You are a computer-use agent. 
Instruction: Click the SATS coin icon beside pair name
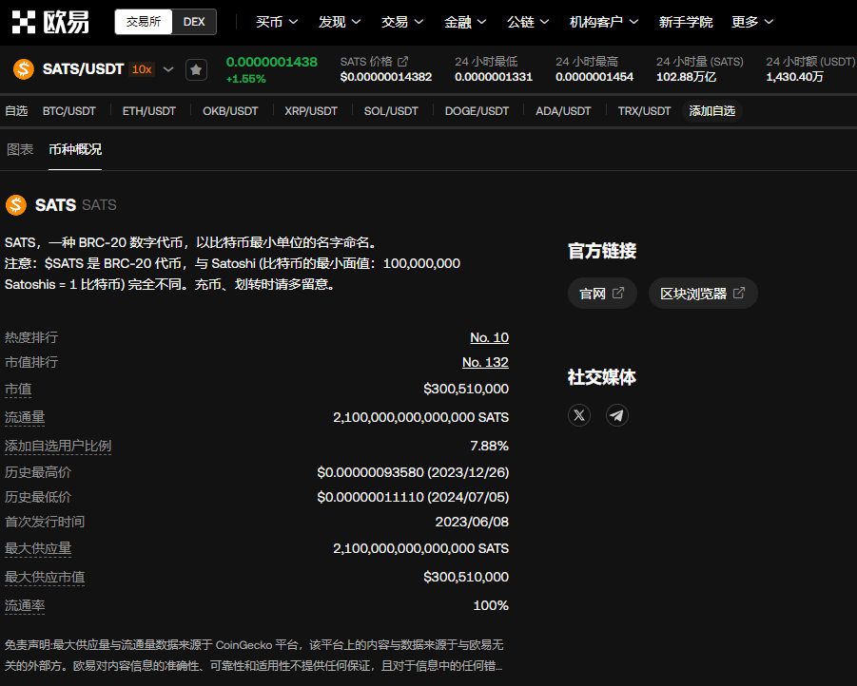(24, 69)
